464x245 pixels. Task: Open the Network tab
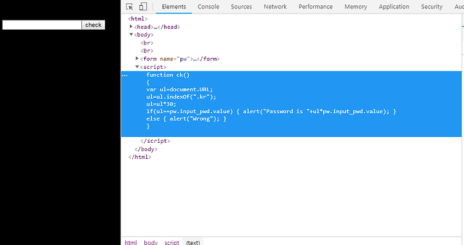pos(275,6)
